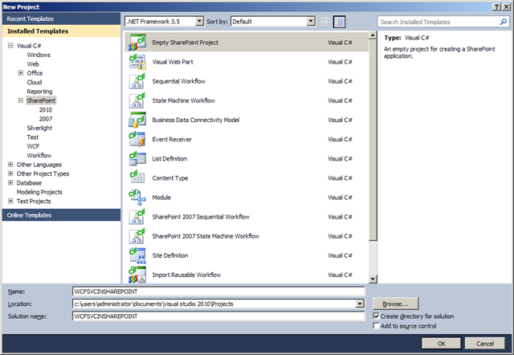Viewport: 514px width, 355px height.
Task: Expand the Test Projects node
Action: pos(10,201)
